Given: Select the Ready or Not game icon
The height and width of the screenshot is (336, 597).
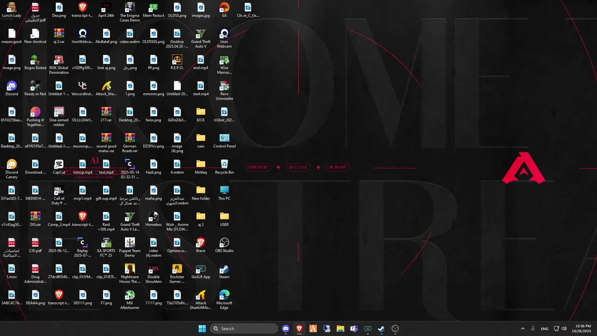Looking at the screenshot, I should coord(35,89).
